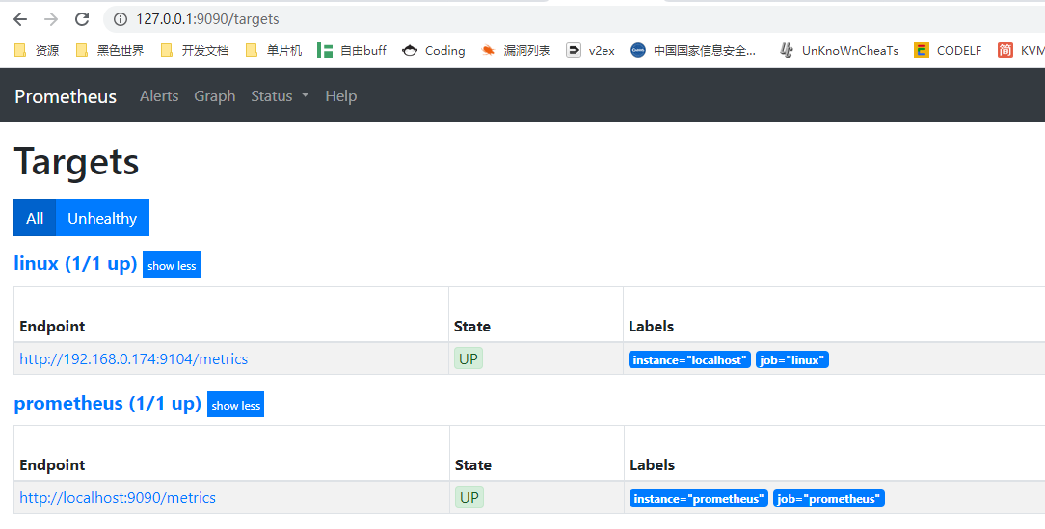Go to the Alerts page
The width and height of the screenshot is (1045, 529).
click(x=159, y=96)
